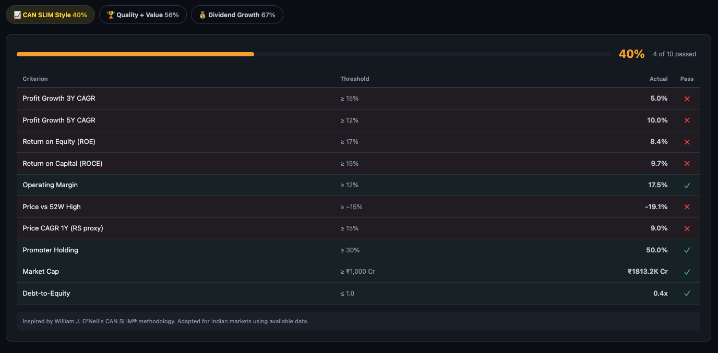718x353 pixels.
Task: Click the Threshold column header
Action: tap(354, 79)
